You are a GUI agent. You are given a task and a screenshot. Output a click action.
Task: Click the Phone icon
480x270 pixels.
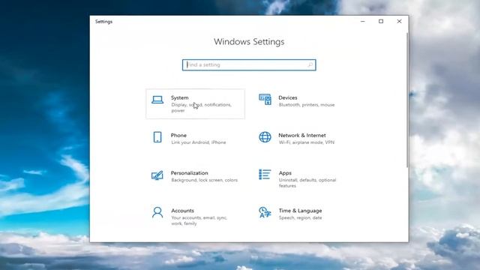[x=157, y=137]
